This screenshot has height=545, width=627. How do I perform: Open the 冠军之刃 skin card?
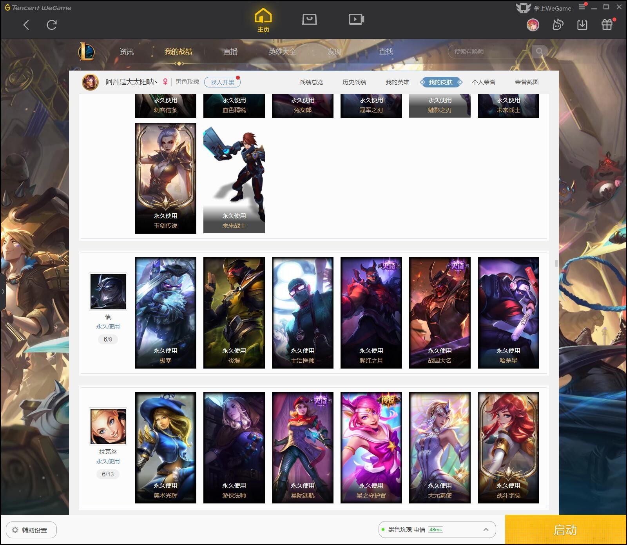click(371, 106)
